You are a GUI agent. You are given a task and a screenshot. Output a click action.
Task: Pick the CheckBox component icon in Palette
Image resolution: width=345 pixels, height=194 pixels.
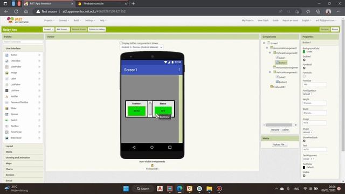pyautogui.click(x=7, y=61)
